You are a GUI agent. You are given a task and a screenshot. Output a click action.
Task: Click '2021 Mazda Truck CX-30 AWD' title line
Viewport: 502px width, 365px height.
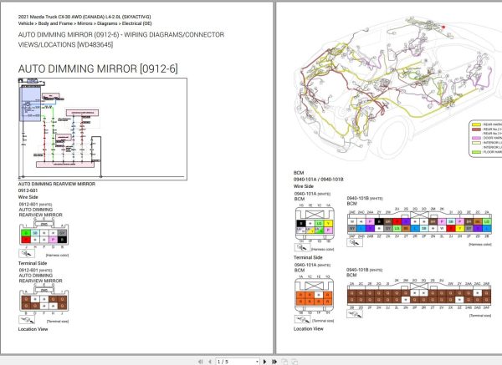pyautogui.click(x=85, y=17)
